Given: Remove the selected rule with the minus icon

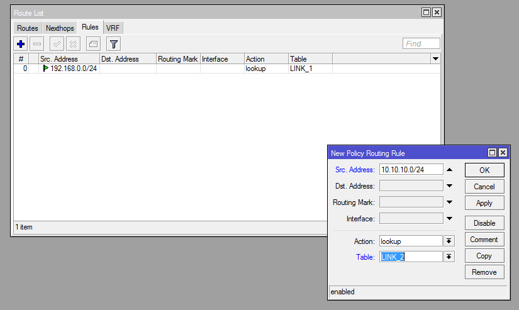Looking at the screenshot, I should coord(36,44).
